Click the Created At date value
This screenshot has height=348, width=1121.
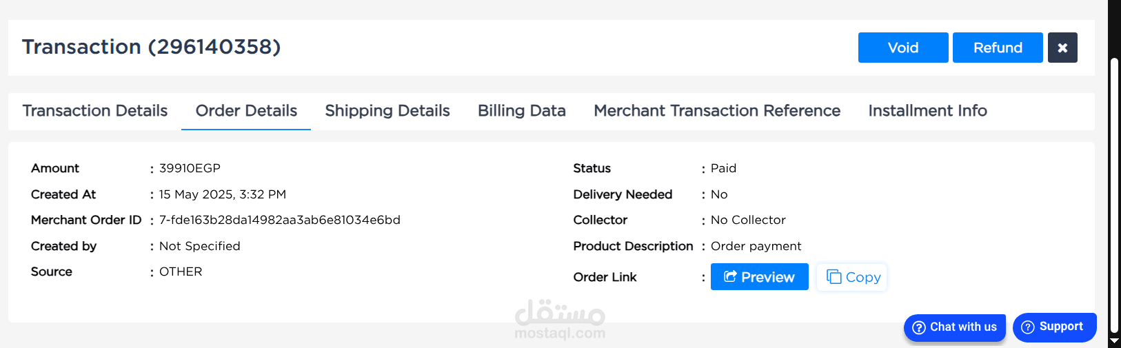tap(223, 194)
